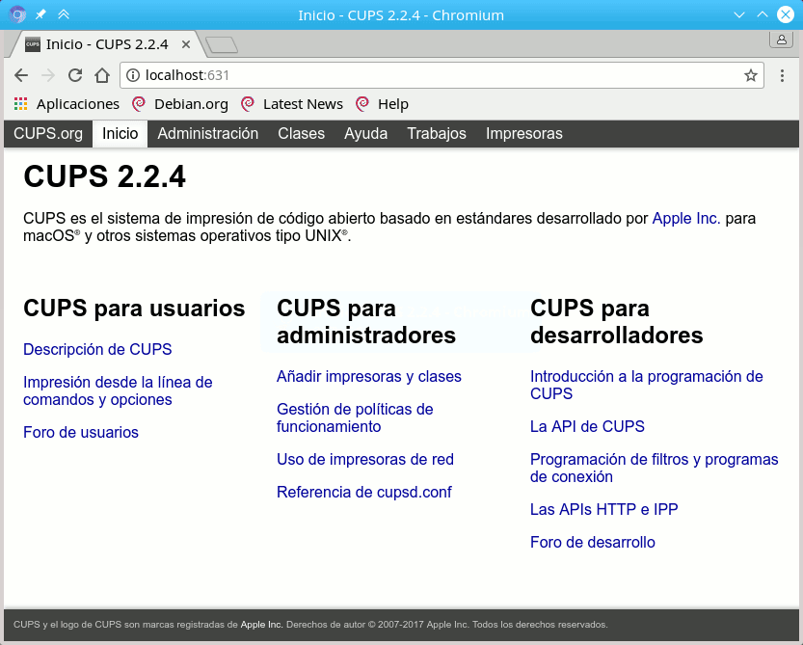
Task: Click the Apple Inc. link in the description
Action: tap(686, 219)
